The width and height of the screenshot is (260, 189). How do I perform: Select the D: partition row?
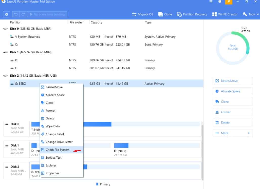pyautogui.click(x=106, y=60)
